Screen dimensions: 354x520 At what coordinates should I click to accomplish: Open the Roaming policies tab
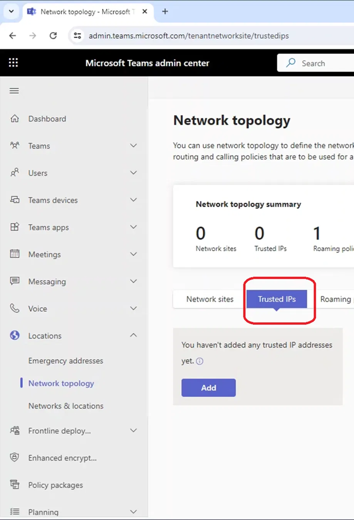(335, 299)
